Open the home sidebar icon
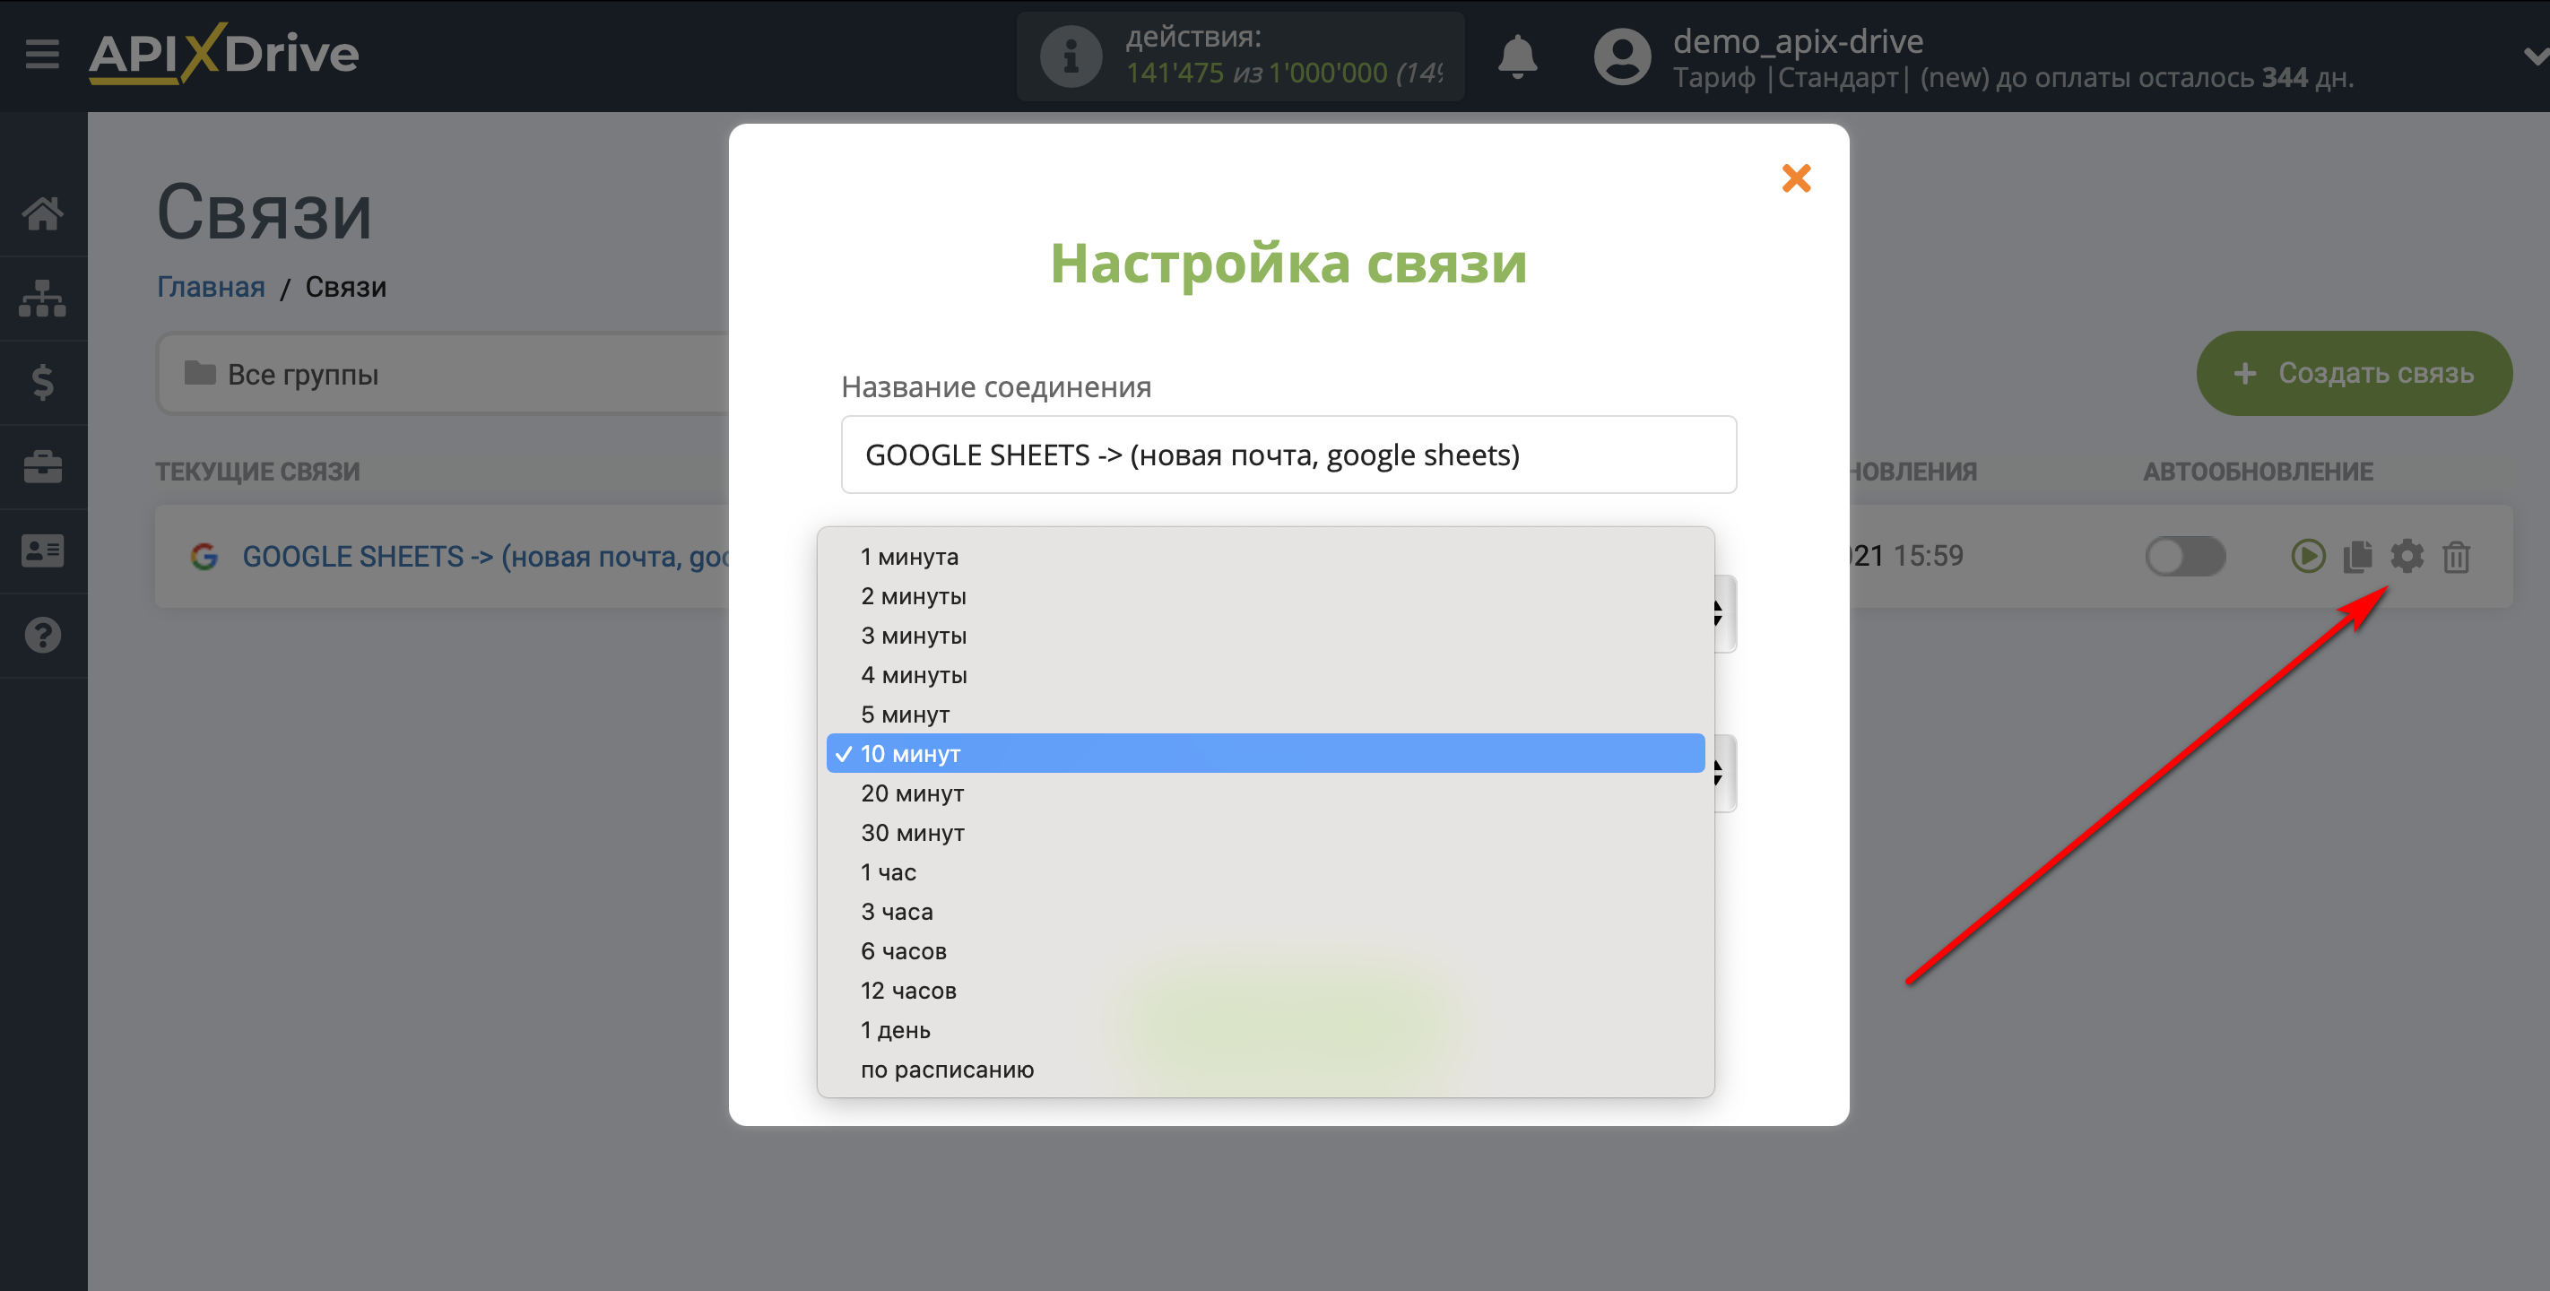Screen dimensions: 2550x1291 42,212
